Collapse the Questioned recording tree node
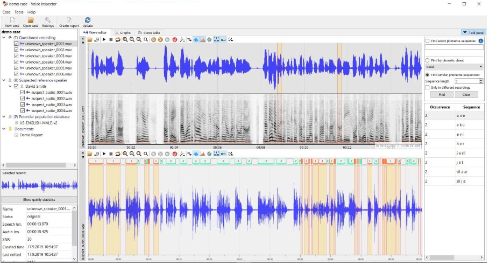This screenshot has height=265, width=489. click(3, 38)
